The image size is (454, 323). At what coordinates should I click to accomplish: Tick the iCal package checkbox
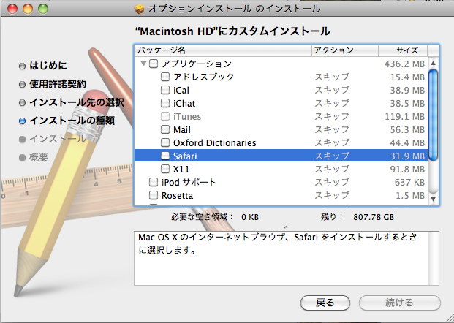(x=165, y=90)
